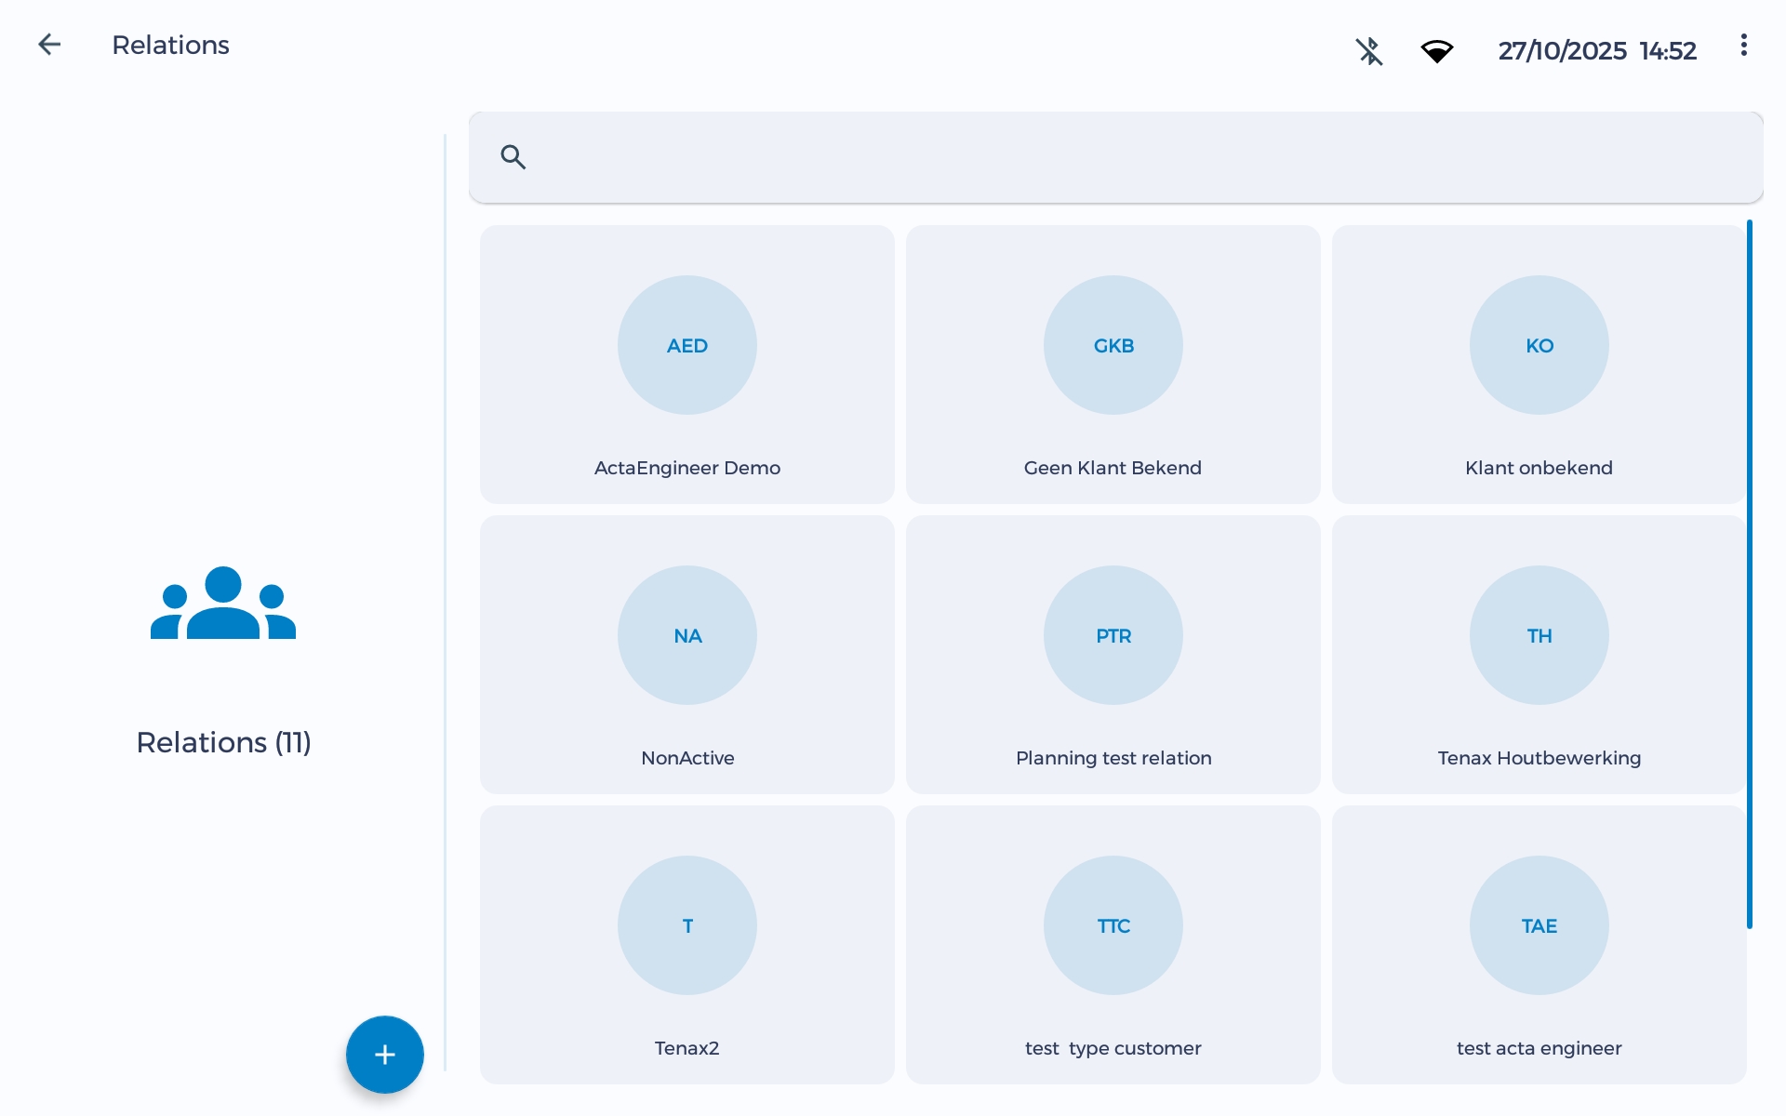Image resolution: width=1786 pixels, height=1116 pixels.
Task: Click the blue vertical scrollbar
Action: click(x=1749, y=574)
